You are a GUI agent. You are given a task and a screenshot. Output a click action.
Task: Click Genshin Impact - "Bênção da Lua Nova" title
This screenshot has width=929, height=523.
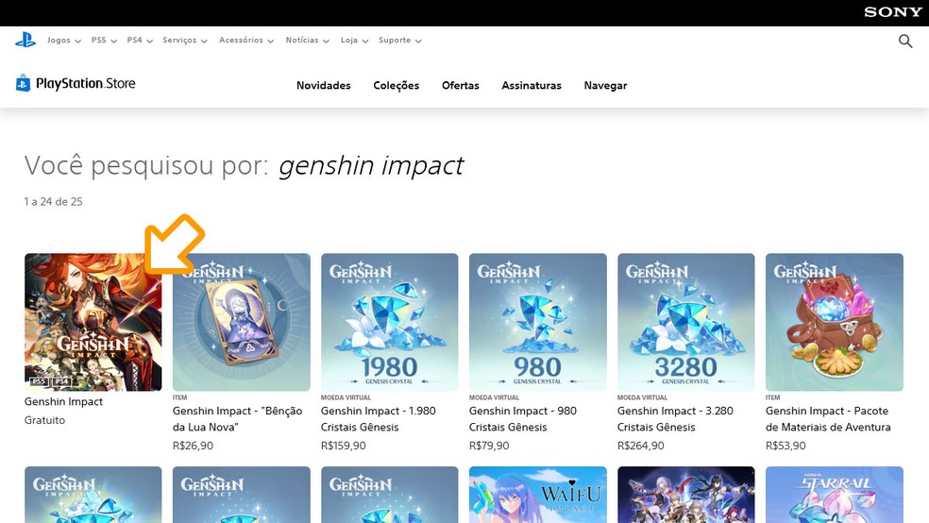pyautogui.click(x=238, y=419)
